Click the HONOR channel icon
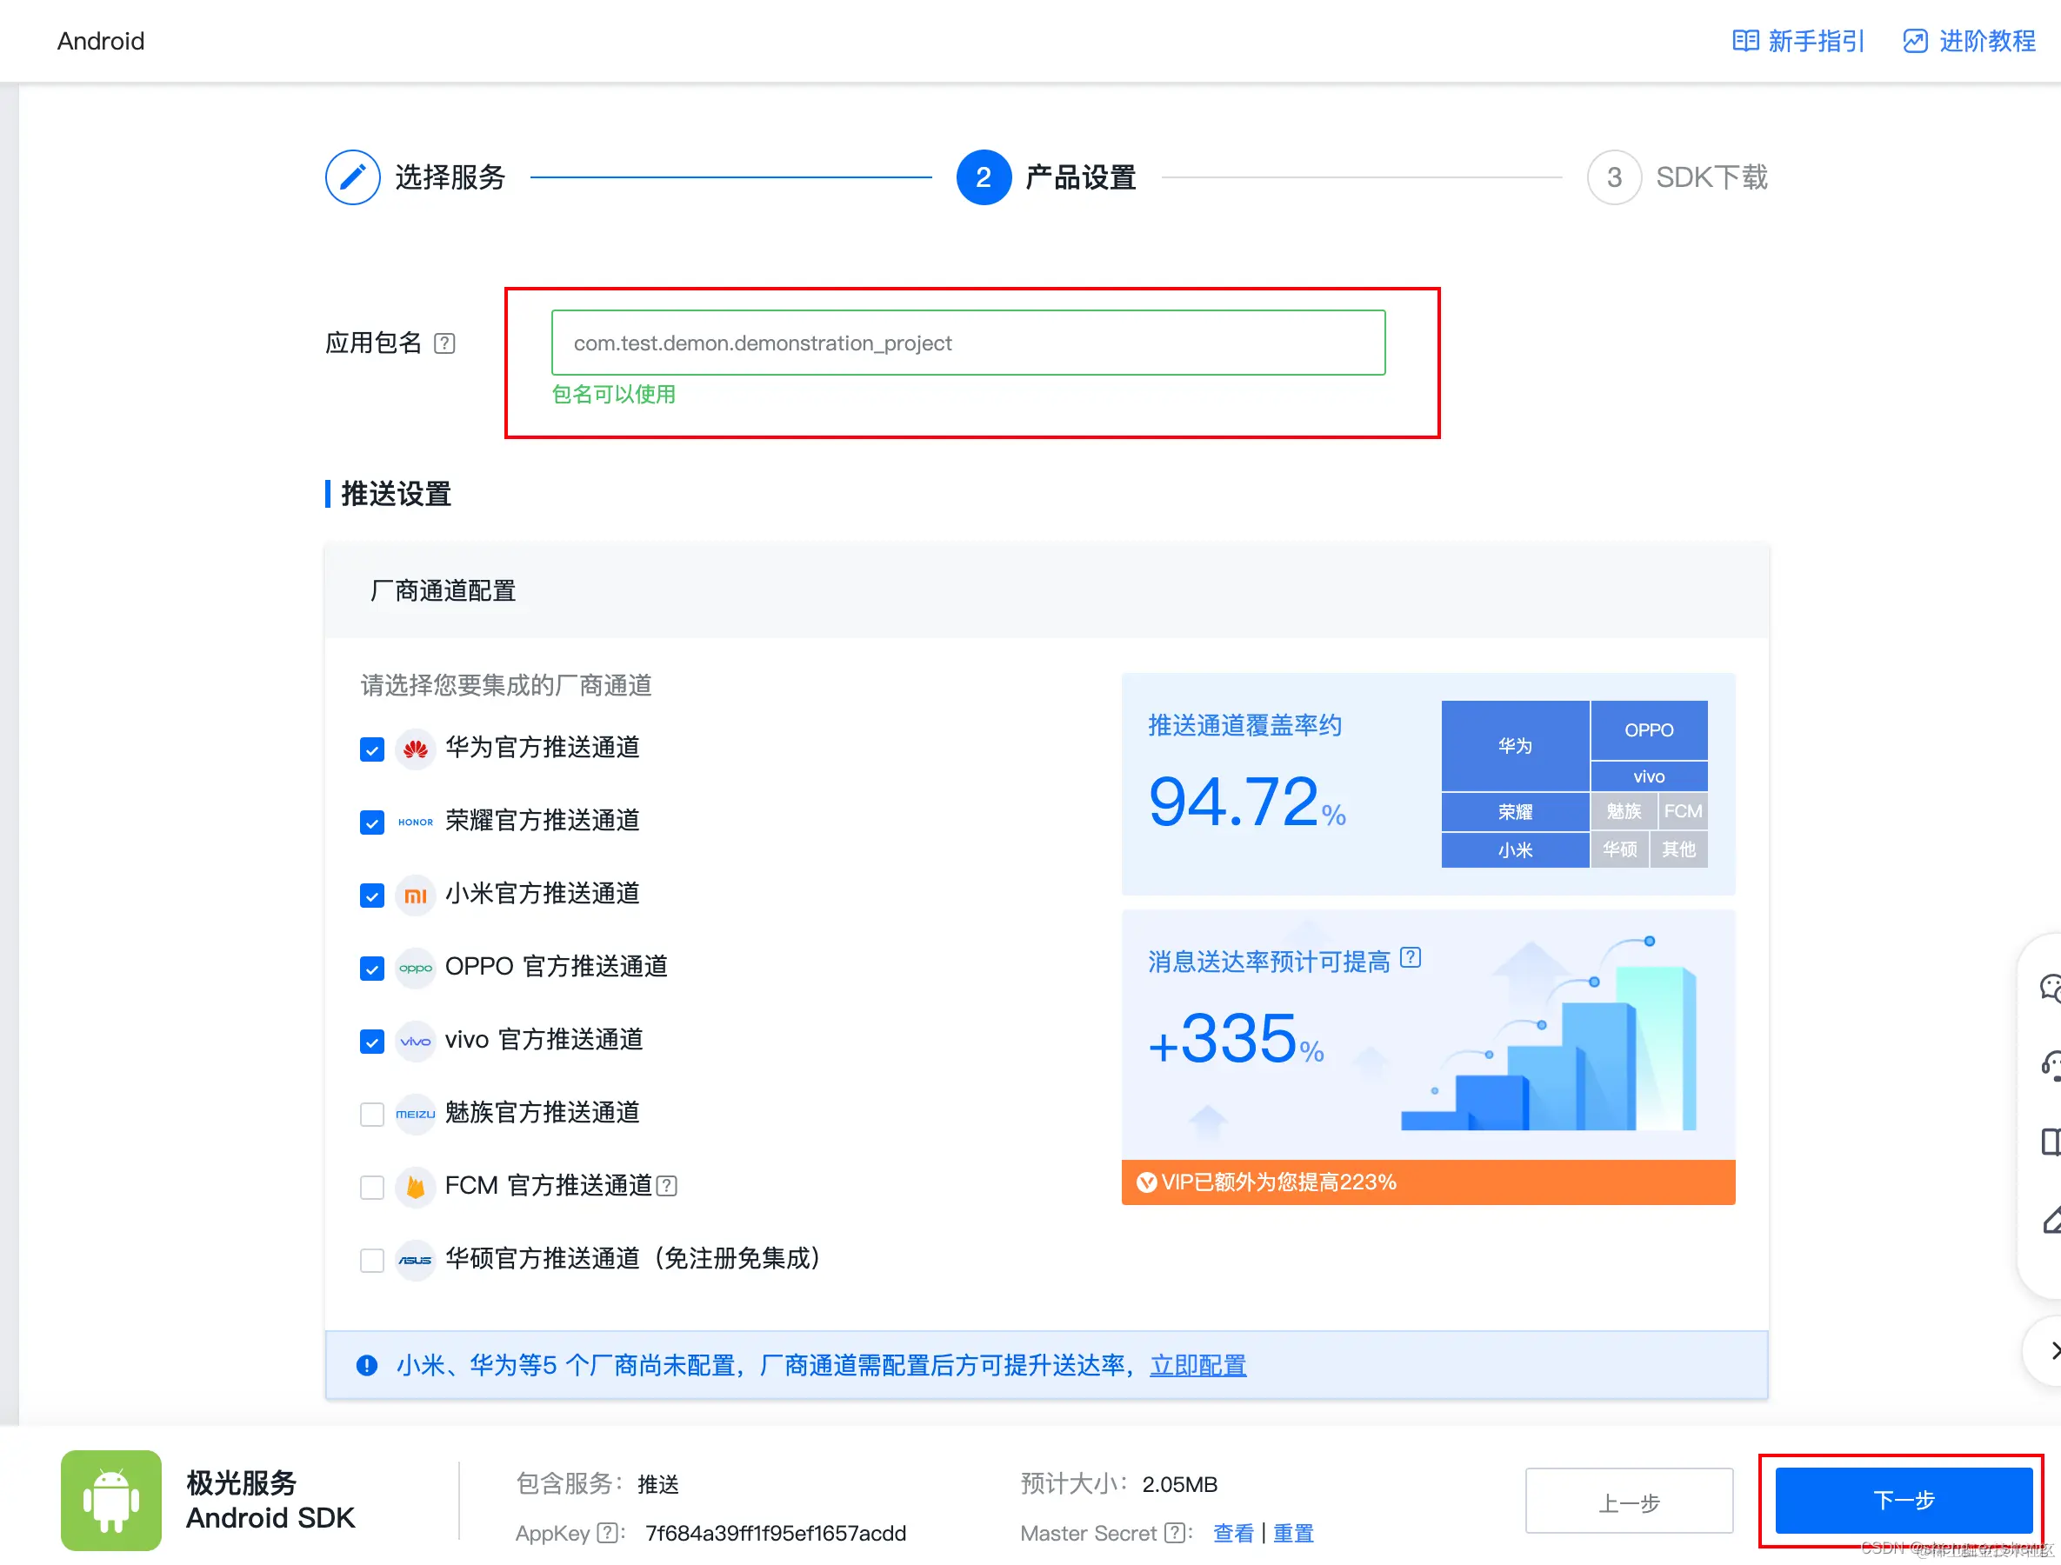Screen dimensions: 2061x1565 coord(416,822)
